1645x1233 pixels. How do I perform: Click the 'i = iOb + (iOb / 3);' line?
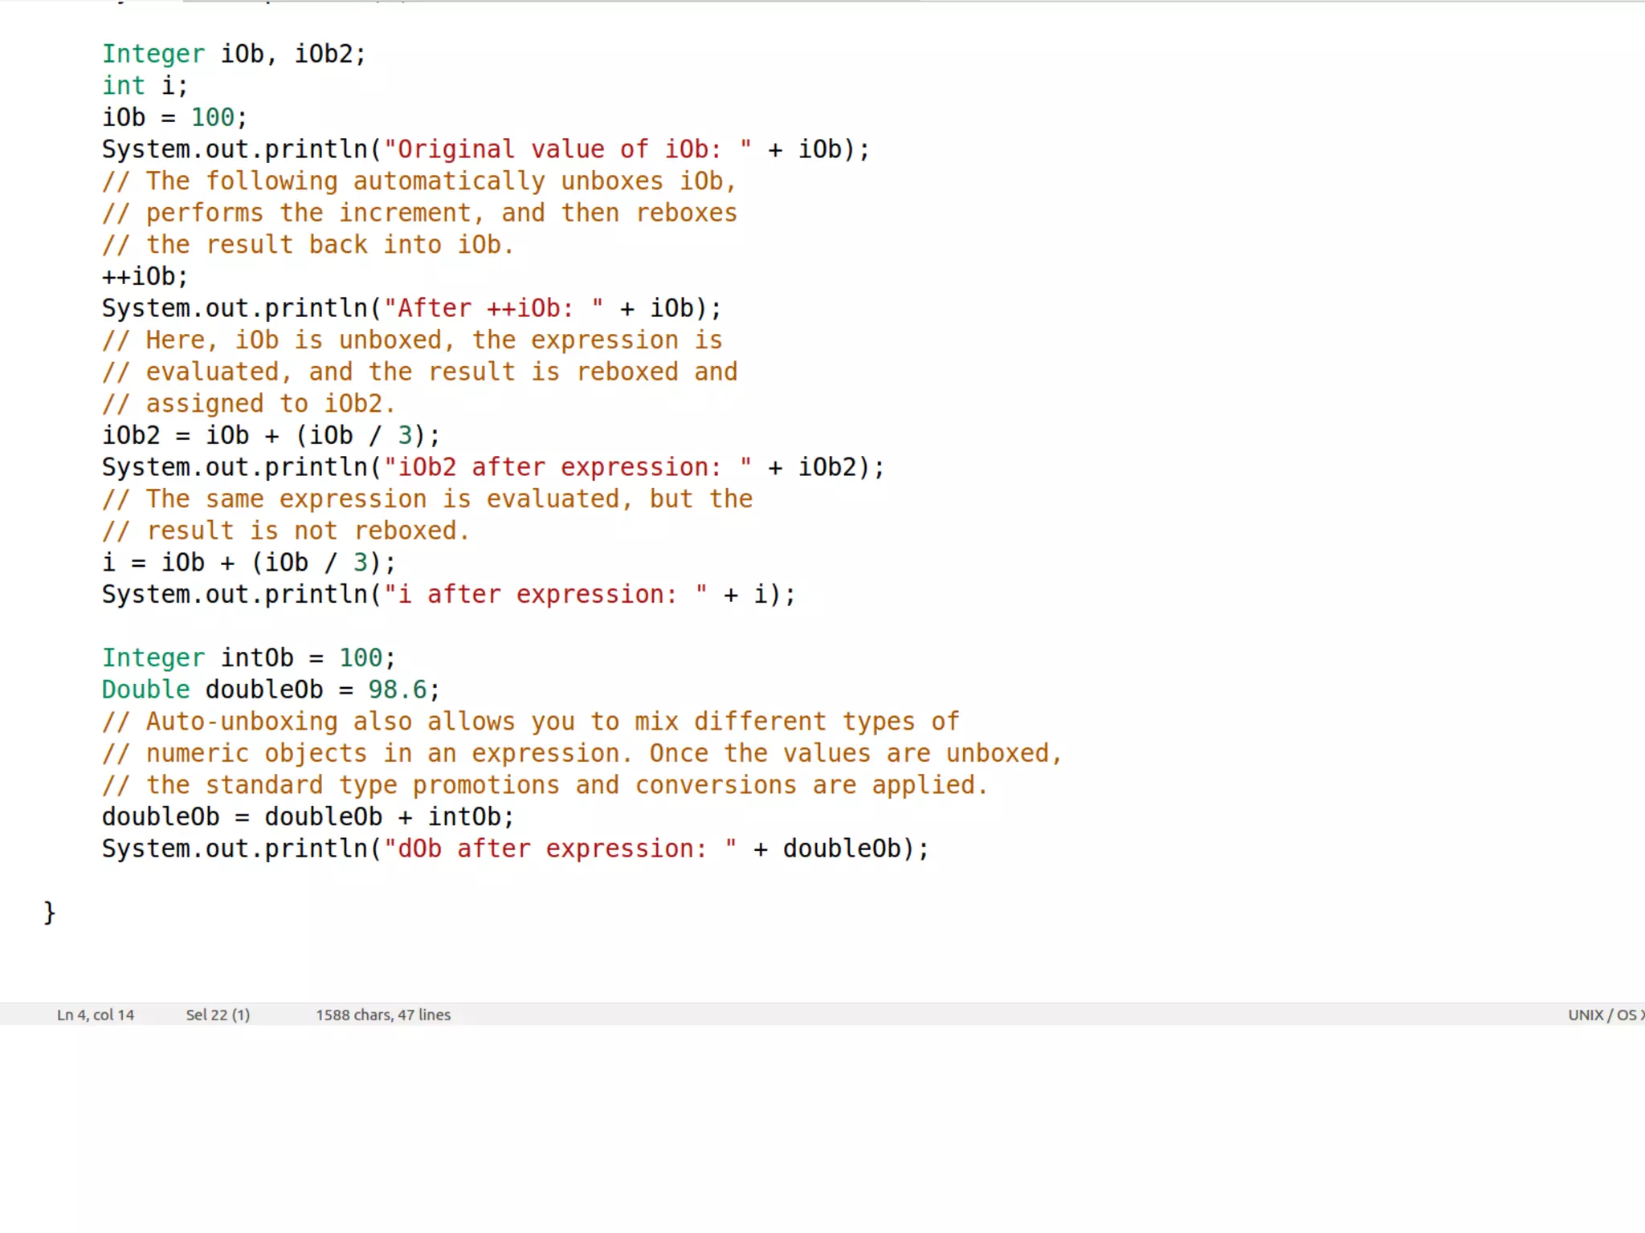point(248,563)
